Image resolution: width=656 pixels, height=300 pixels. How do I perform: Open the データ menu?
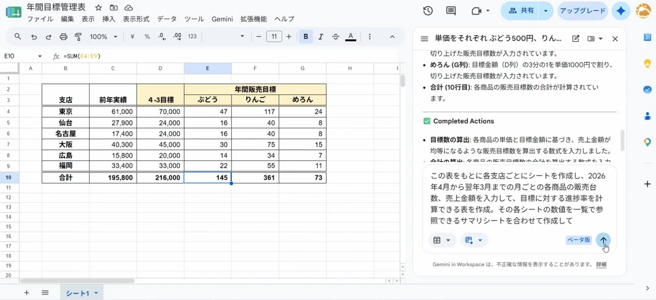(x=167, y=19)
